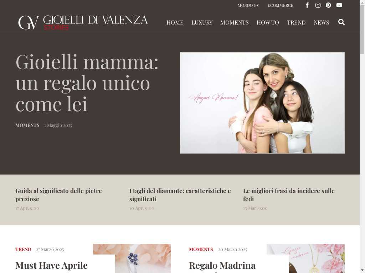Open the LUXURY menu section
The width and height of the screenshot is (365, 273).
pos(202,22)
